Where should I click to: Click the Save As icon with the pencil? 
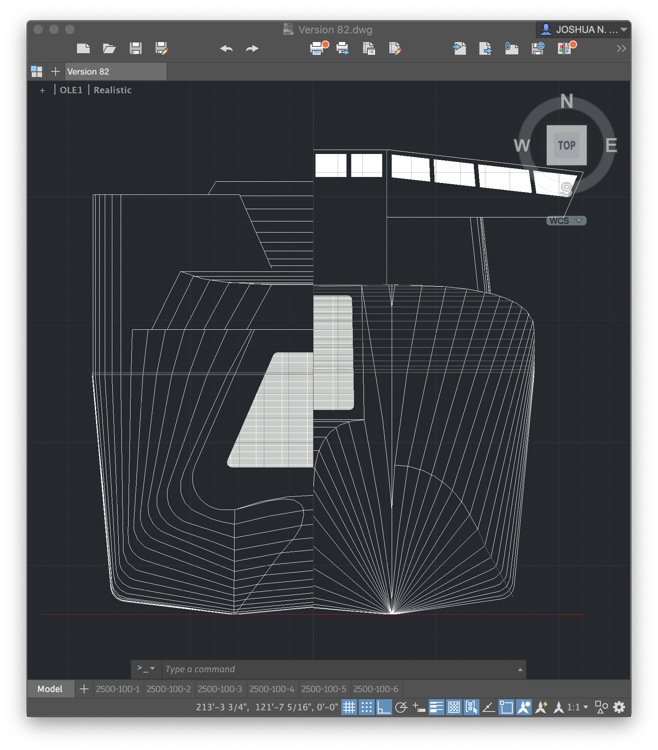tap(162, 48)
